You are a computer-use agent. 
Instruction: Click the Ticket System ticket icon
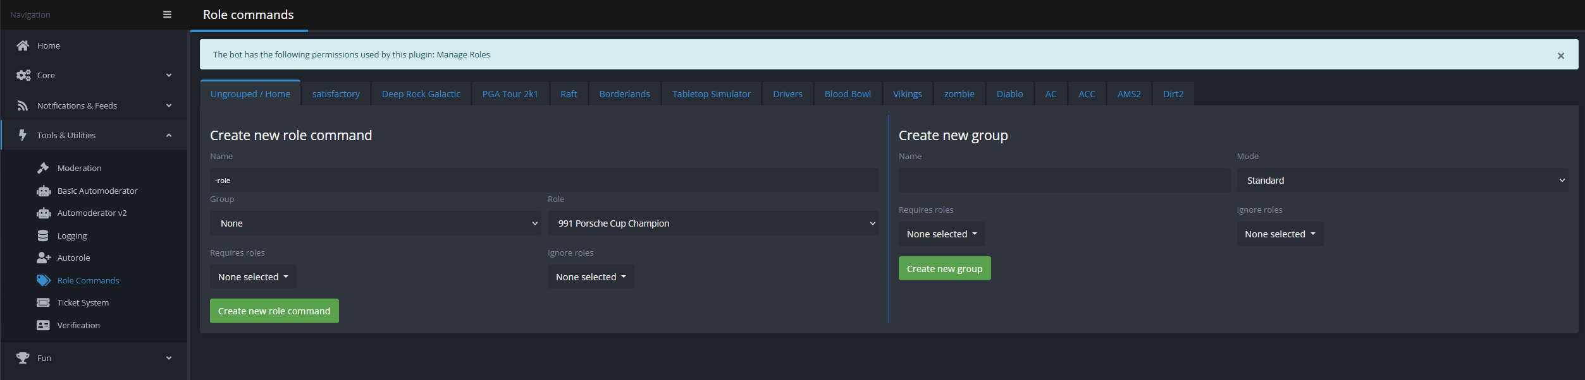click(x=43, y=302)
